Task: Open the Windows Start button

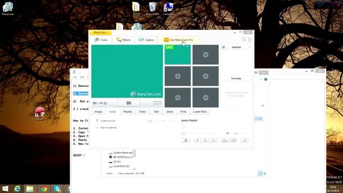Action: [x=5, y=189]
